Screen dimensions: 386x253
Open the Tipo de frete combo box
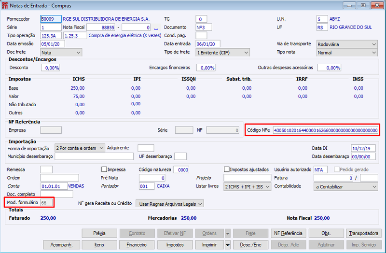pyautogui.click(x=222, y=53)
